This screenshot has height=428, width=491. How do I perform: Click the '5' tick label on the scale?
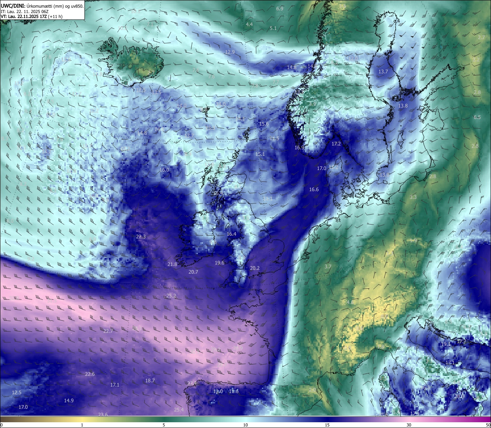164,425
